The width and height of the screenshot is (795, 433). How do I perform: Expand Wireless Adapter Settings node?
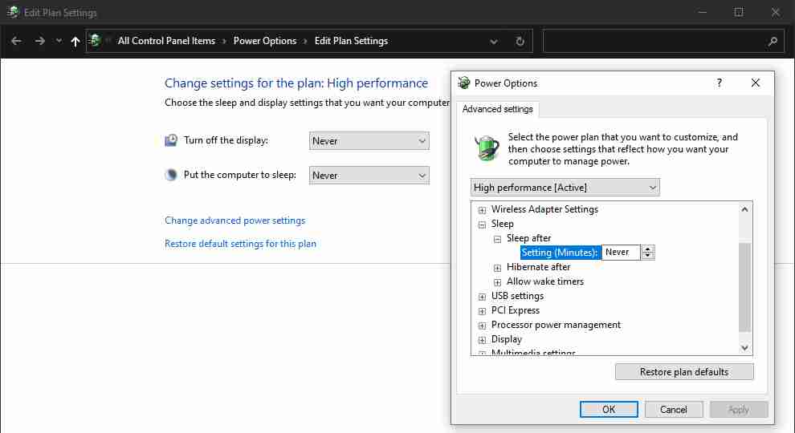click(482, 210)
